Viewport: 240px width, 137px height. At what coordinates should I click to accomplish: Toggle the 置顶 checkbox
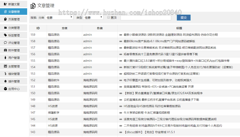point(109,17)
